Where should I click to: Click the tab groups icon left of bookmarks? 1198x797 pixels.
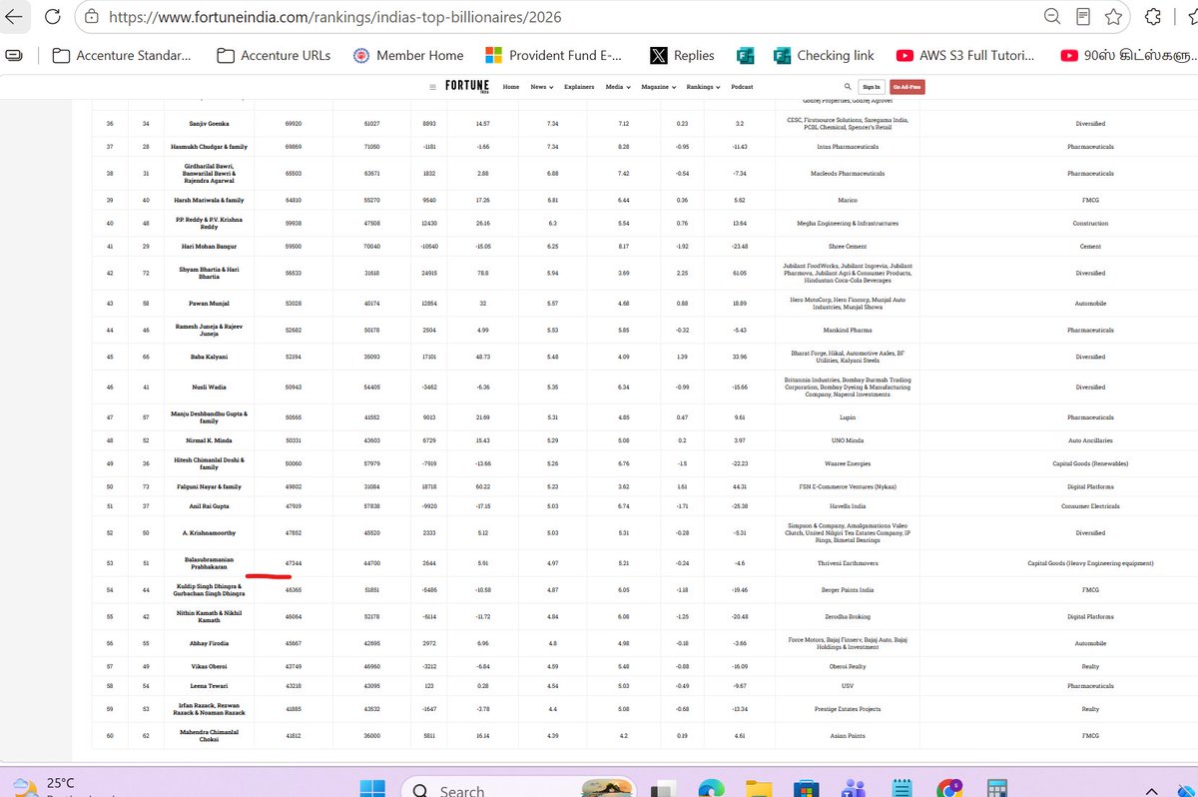[x=14, y=56]
